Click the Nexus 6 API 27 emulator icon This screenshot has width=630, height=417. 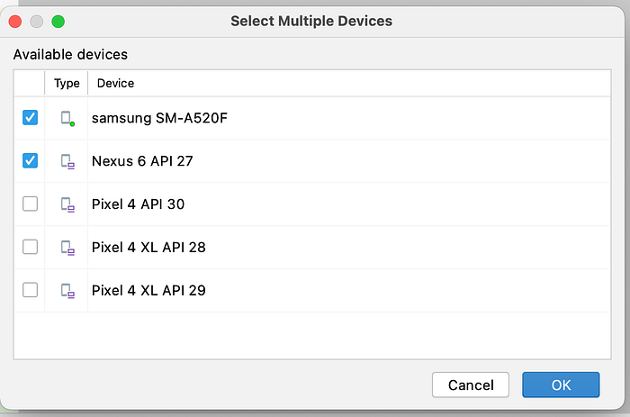(67, 161)
